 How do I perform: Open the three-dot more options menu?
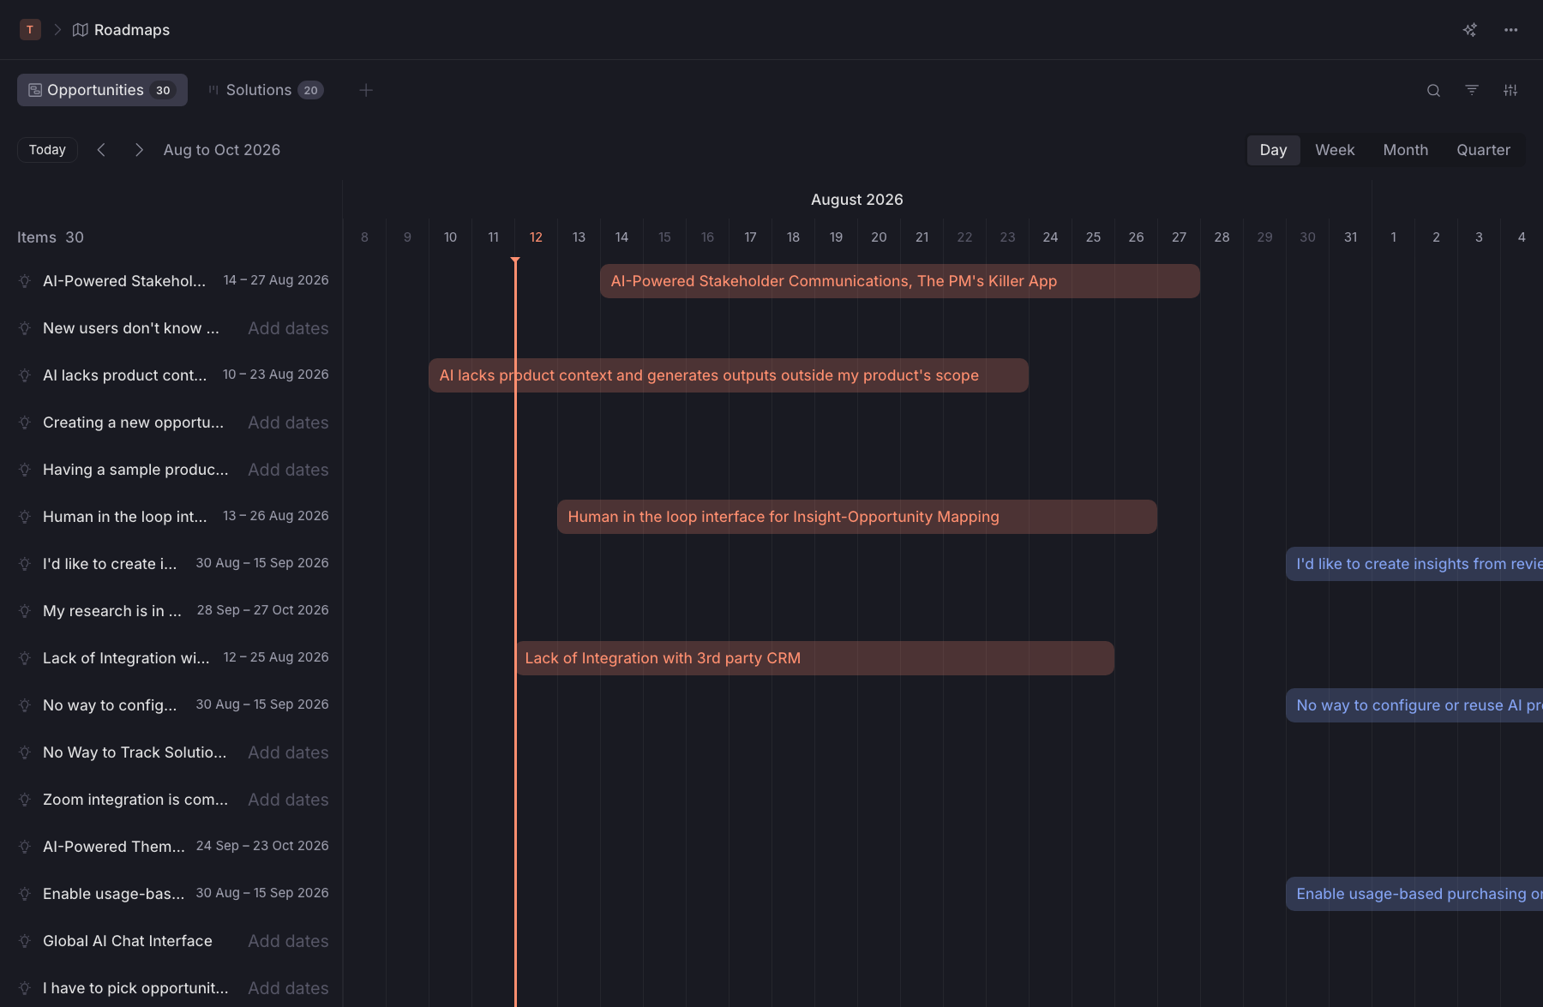[x=1510, y=30]
